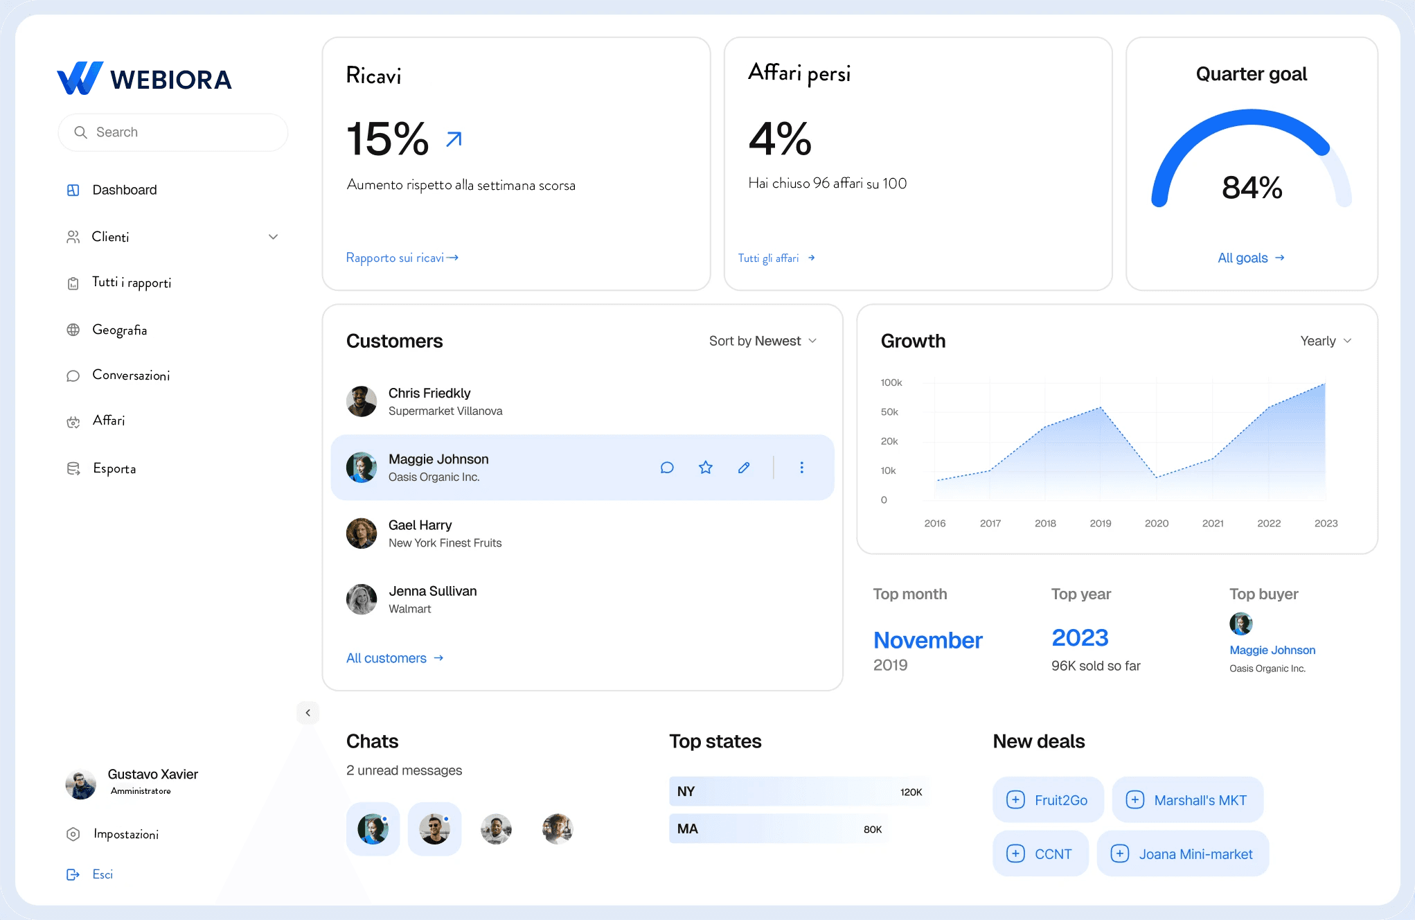View All customers list
This screenshot has height=920, width=1415.
[x=394, y=657]
